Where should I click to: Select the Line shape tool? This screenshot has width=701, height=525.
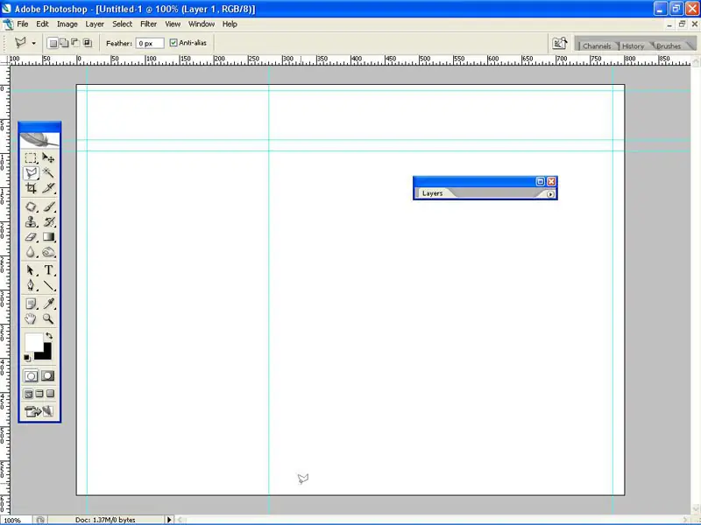pos(48,285)
